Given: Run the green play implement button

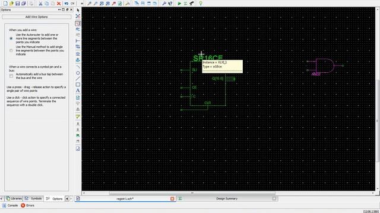Looking at the screenshot, I should [x=179, y=4].
